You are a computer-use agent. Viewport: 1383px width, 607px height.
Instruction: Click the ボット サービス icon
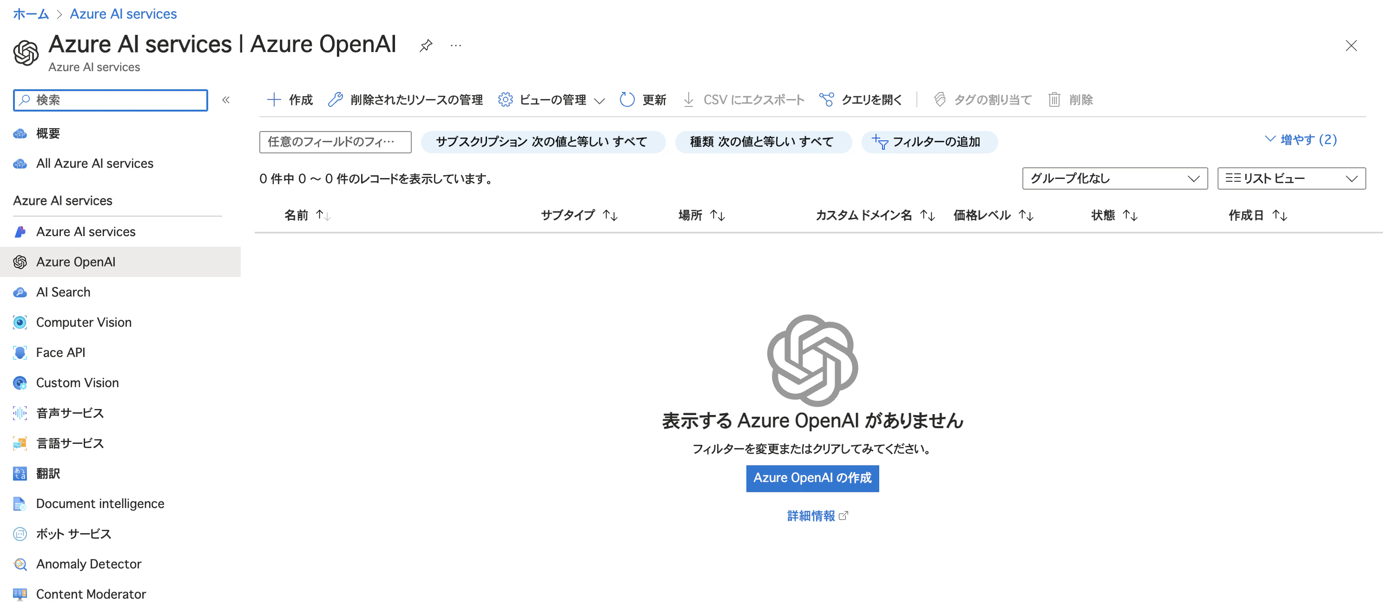point(20,534)
